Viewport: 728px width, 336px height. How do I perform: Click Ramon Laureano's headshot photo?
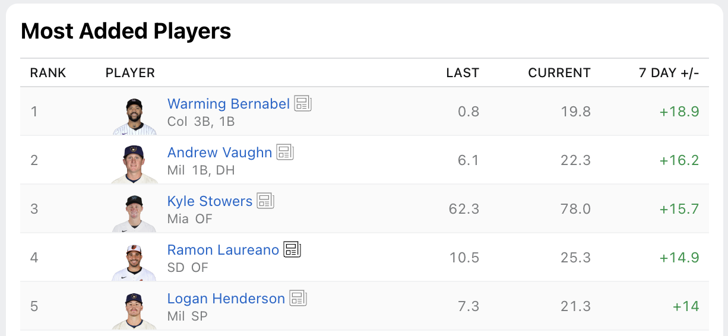click(135, 262)
